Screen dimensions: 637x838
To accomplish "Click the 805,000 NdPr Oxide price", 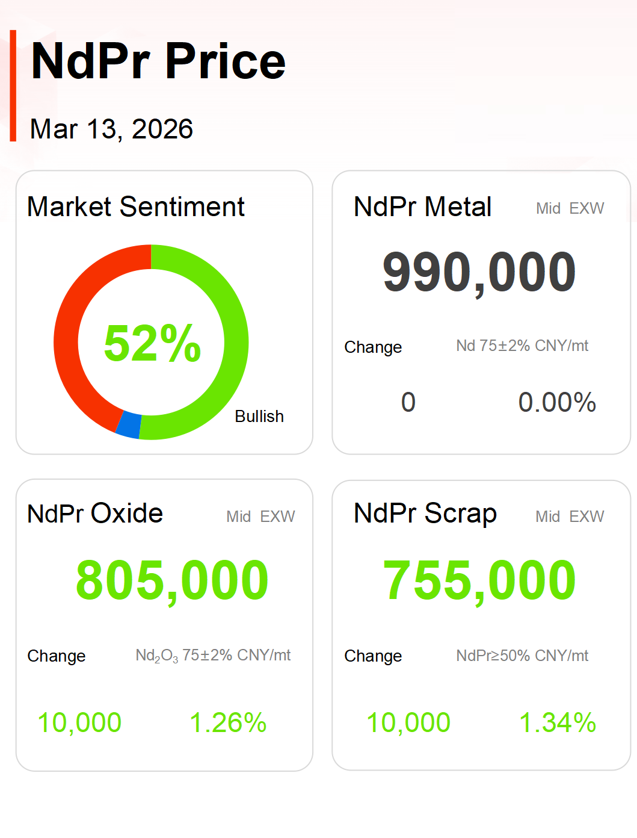I will (172, 580).
